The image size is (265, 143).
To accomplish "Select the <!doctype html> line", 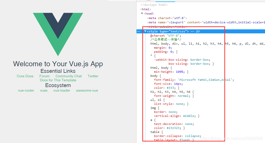I will click(154, 5).
